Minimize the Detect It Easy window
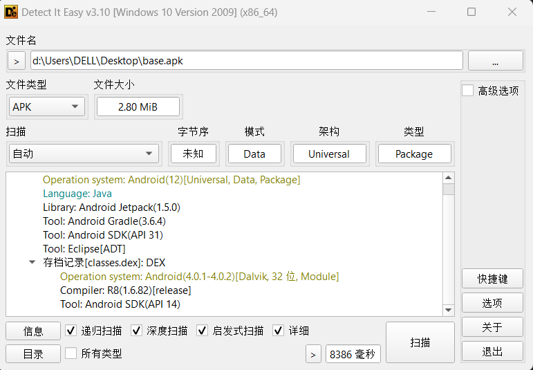 point(431,12)
